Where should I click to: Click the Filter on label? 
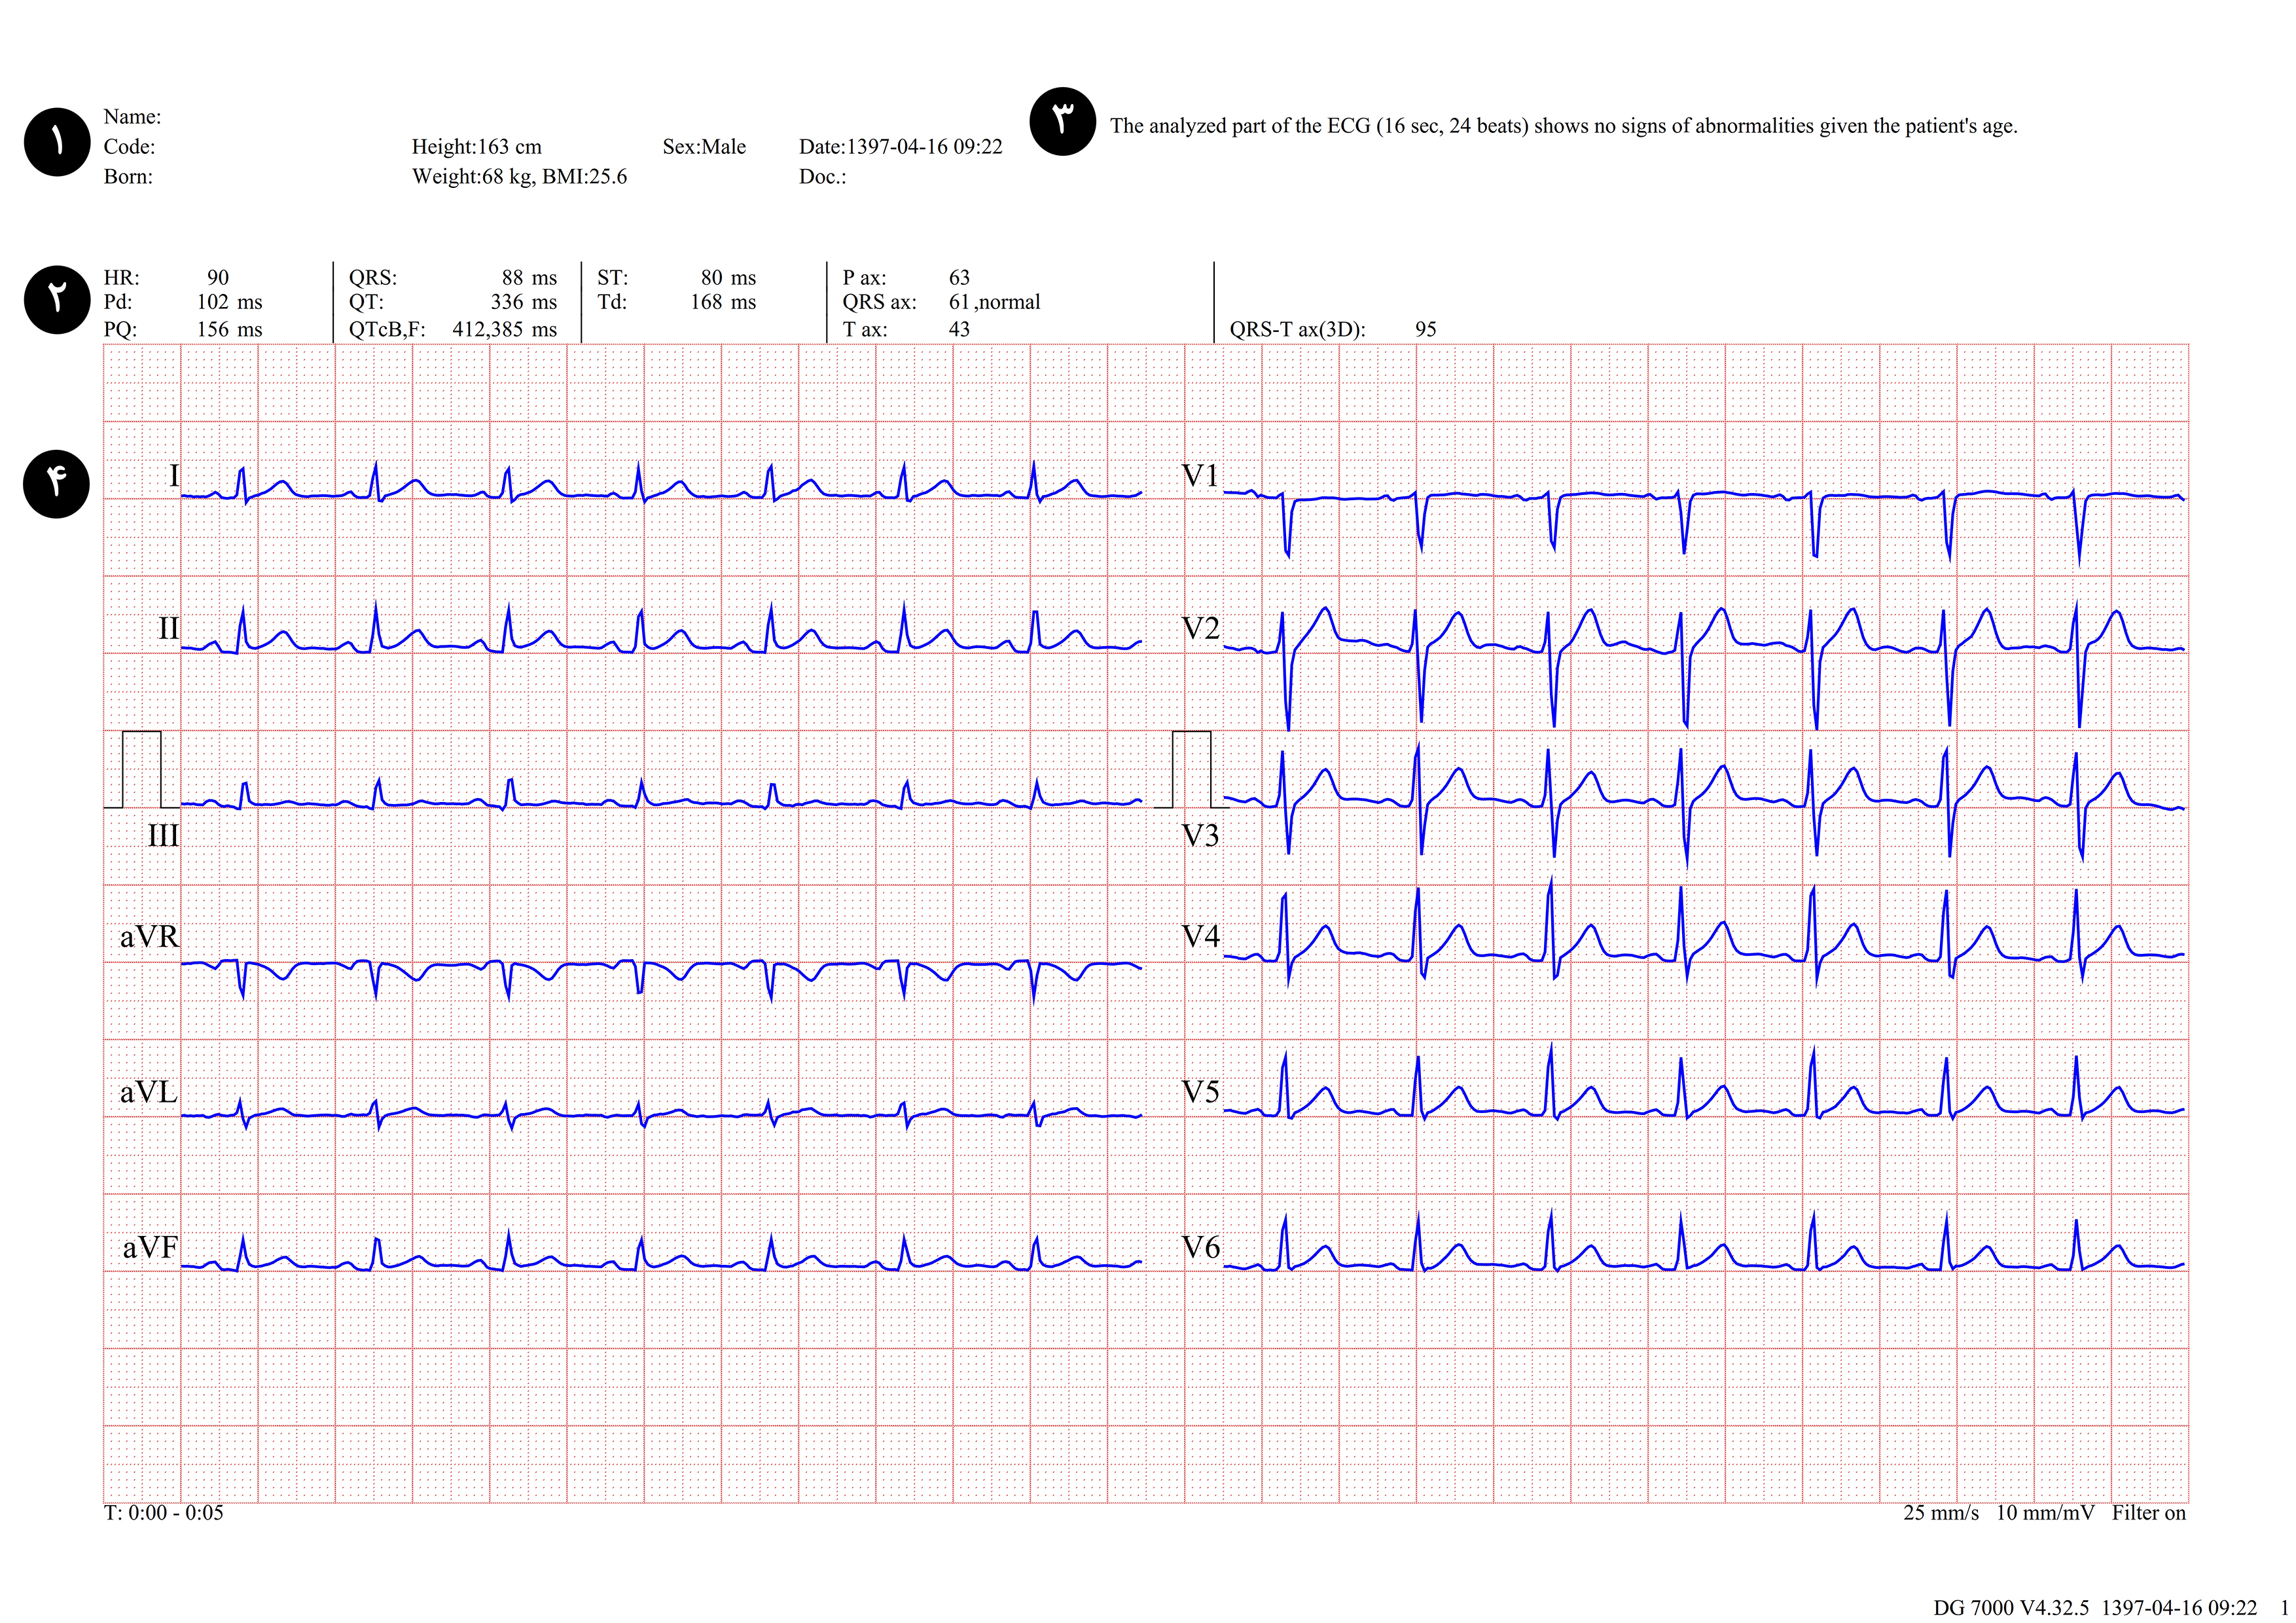(2148, 1513)
